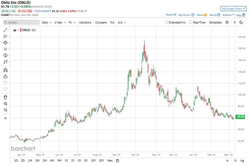
Task: Collapse the drawing tools sidebar
Action: pos(5,118)
